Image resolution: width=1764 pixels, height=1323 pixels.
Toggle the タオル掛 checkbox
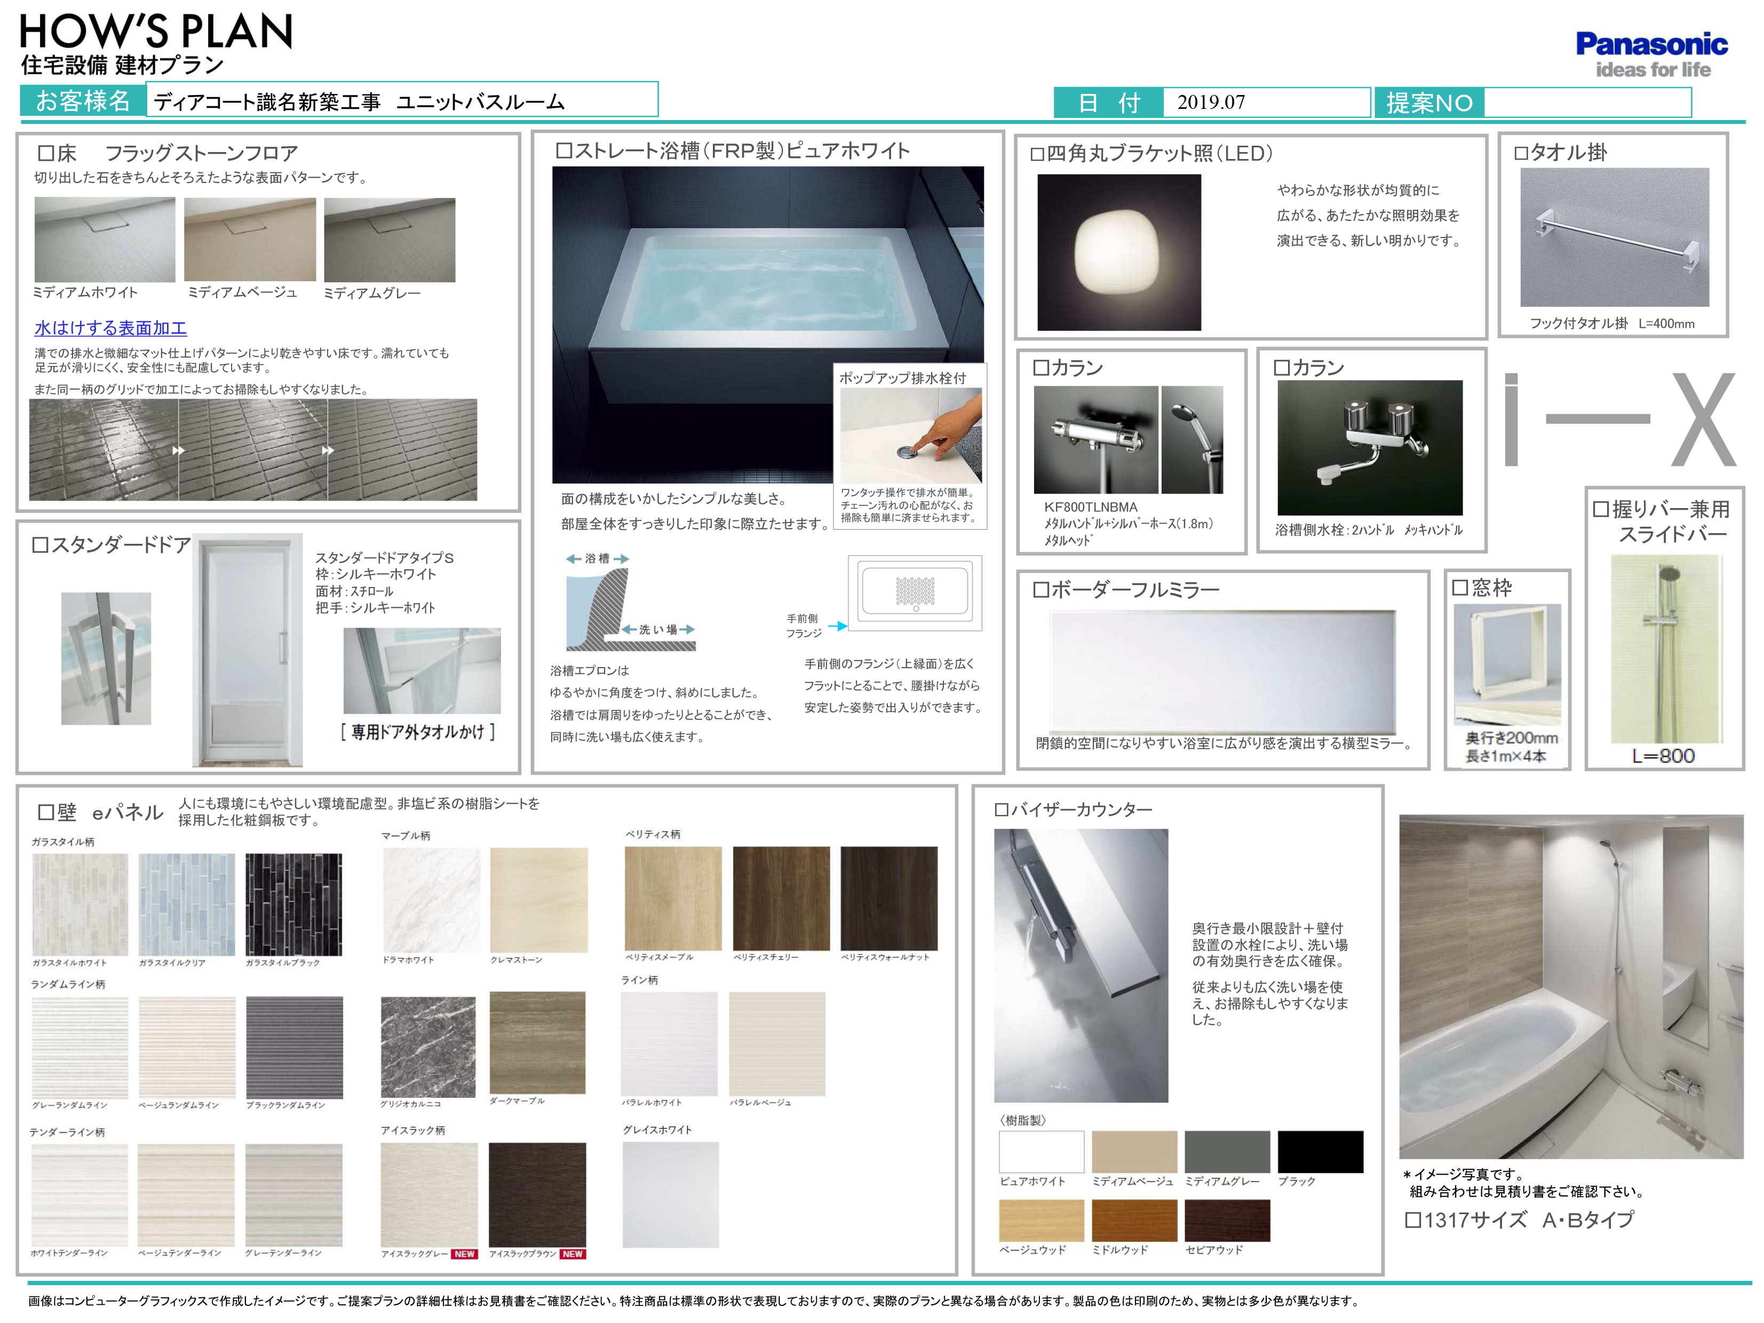(1521, 153)
